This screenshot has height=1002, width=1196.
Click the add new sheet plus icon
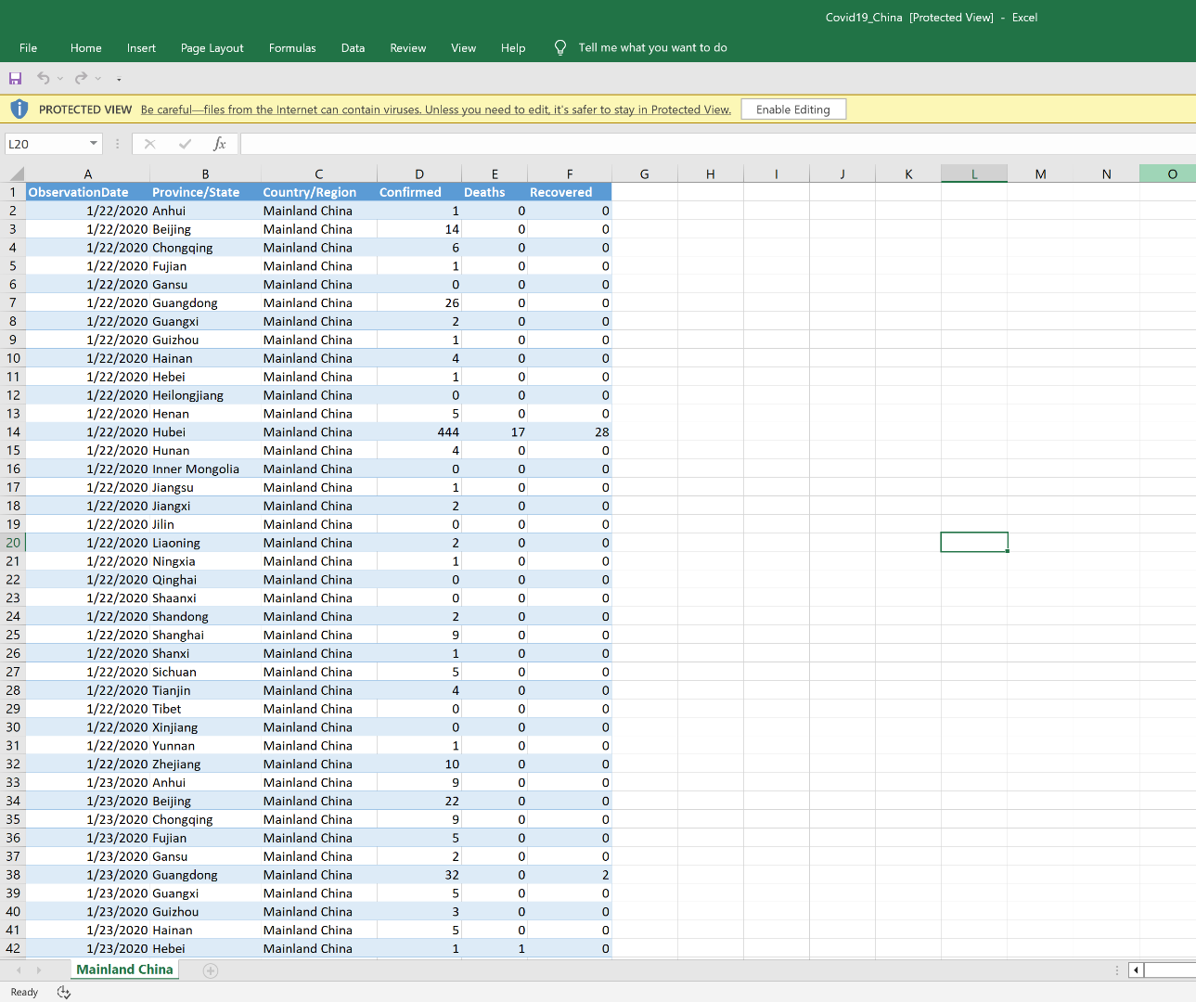[211, 970]
